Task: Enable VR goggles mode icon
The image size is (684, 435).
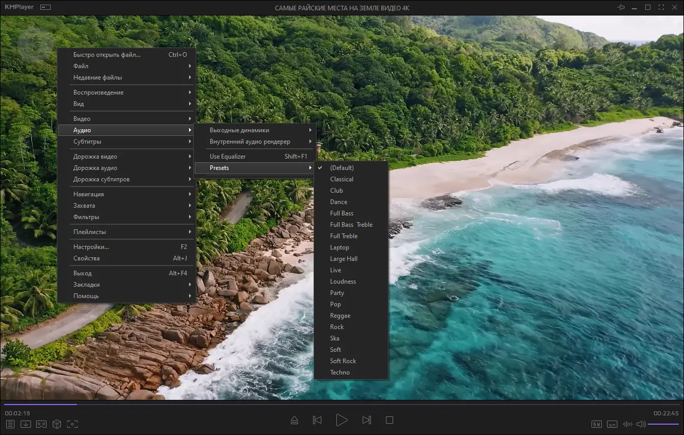Action: [x=41, y=424]
